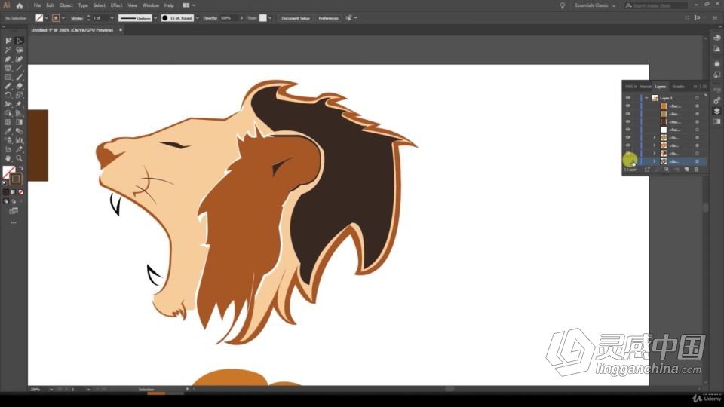
Task: Hide Layer 1 using eye icon
Action: point(628,98)
